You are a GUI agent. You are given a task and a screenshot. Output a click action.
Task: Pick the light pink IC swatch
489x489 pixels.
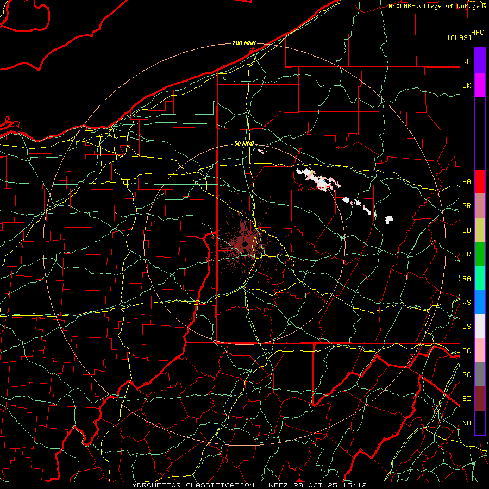480,350
